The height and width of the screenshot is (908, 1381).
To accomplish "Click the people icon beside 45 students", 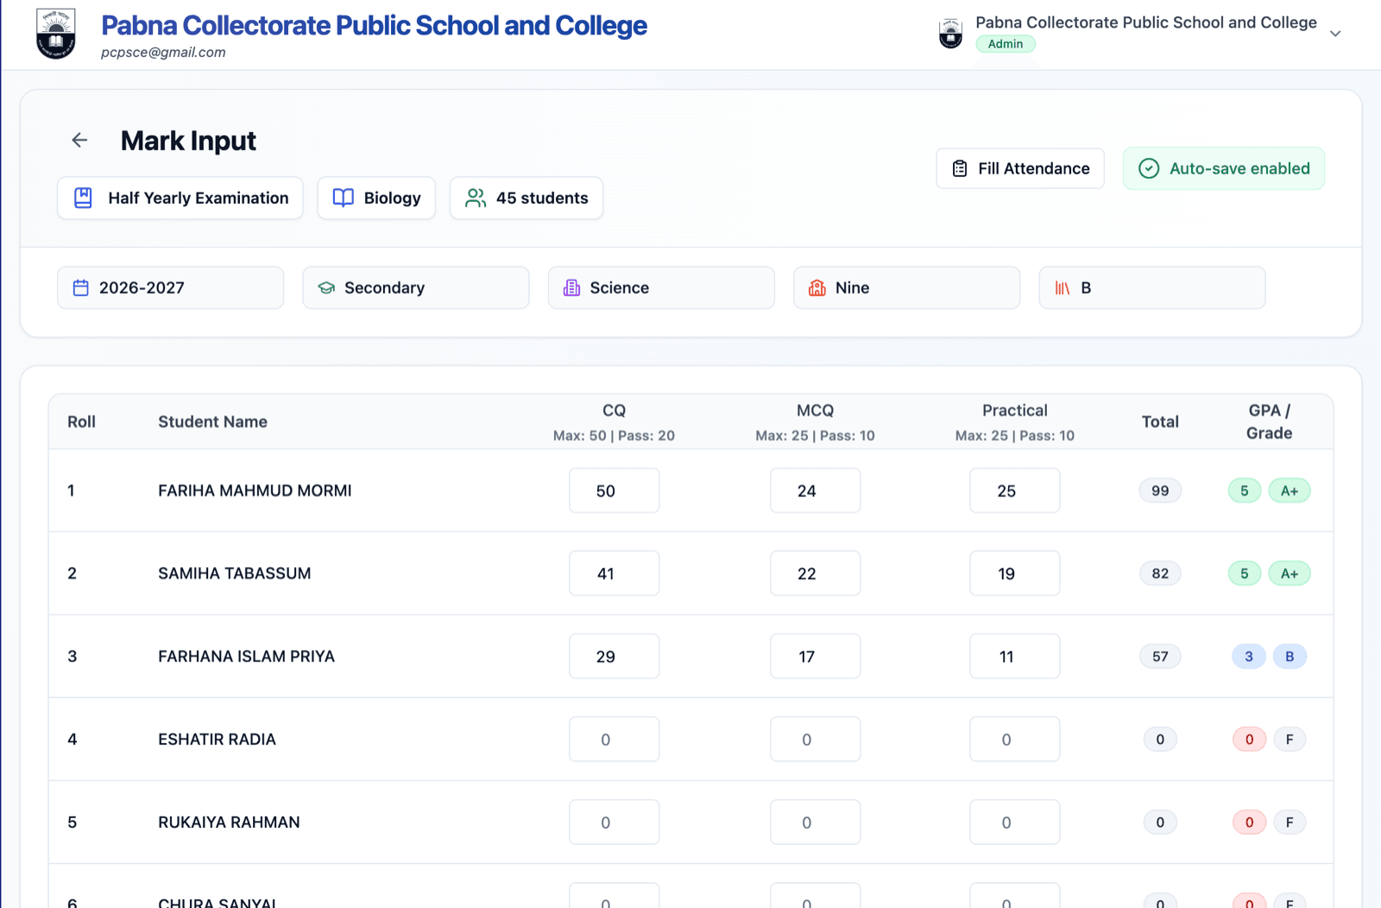I will pos(476,198).
